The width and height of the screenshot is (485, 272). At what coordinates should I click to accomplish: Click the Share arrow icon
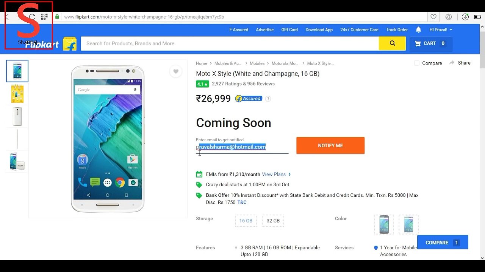(452, 63)
